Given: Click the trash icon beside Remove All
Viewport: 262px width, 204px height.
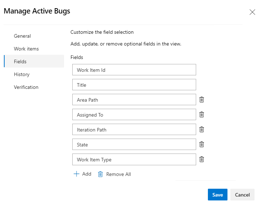Looking at the screenshot, I should 100,174.
